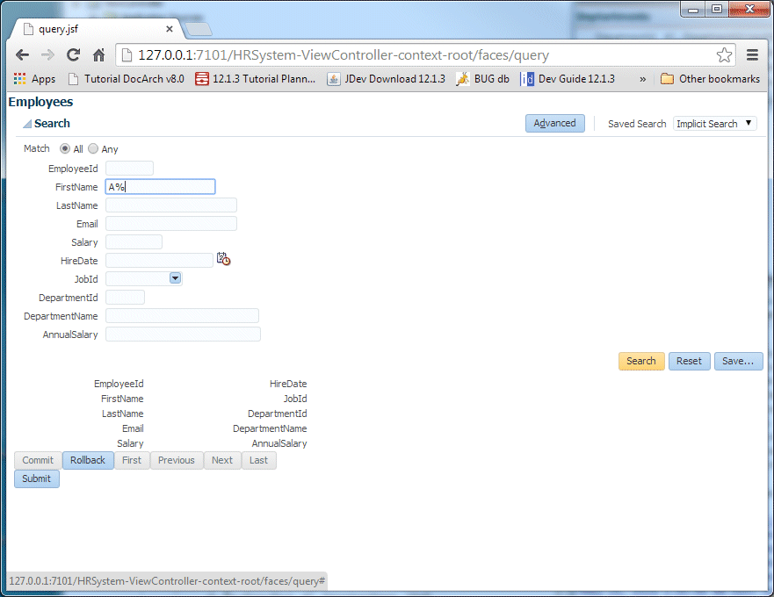Click the browser Forward arrow
This screenshot has height=597, width=774.
tap(48, 54)
